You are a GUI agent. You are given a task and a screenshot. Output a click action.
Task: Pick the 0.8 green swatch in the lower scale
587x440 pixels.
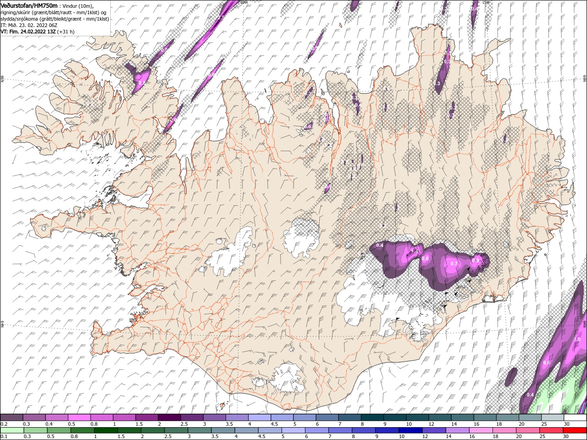point(82,430)
